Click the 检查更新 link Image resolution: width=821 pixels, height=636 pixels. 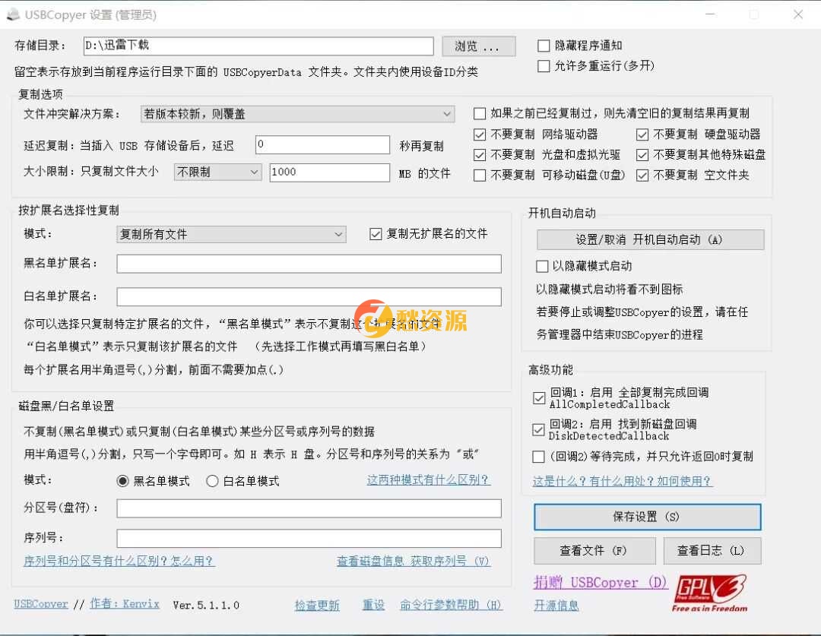316,605
